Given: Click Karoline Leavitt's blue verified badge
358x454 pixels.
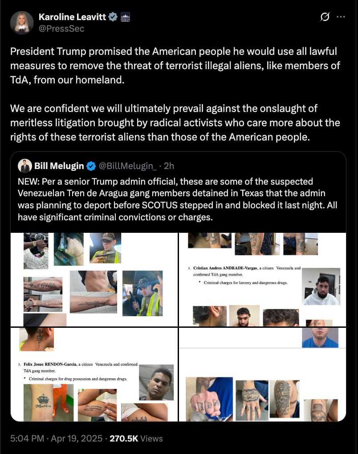Looking at the screenshot, I should (x=113, y=17).
